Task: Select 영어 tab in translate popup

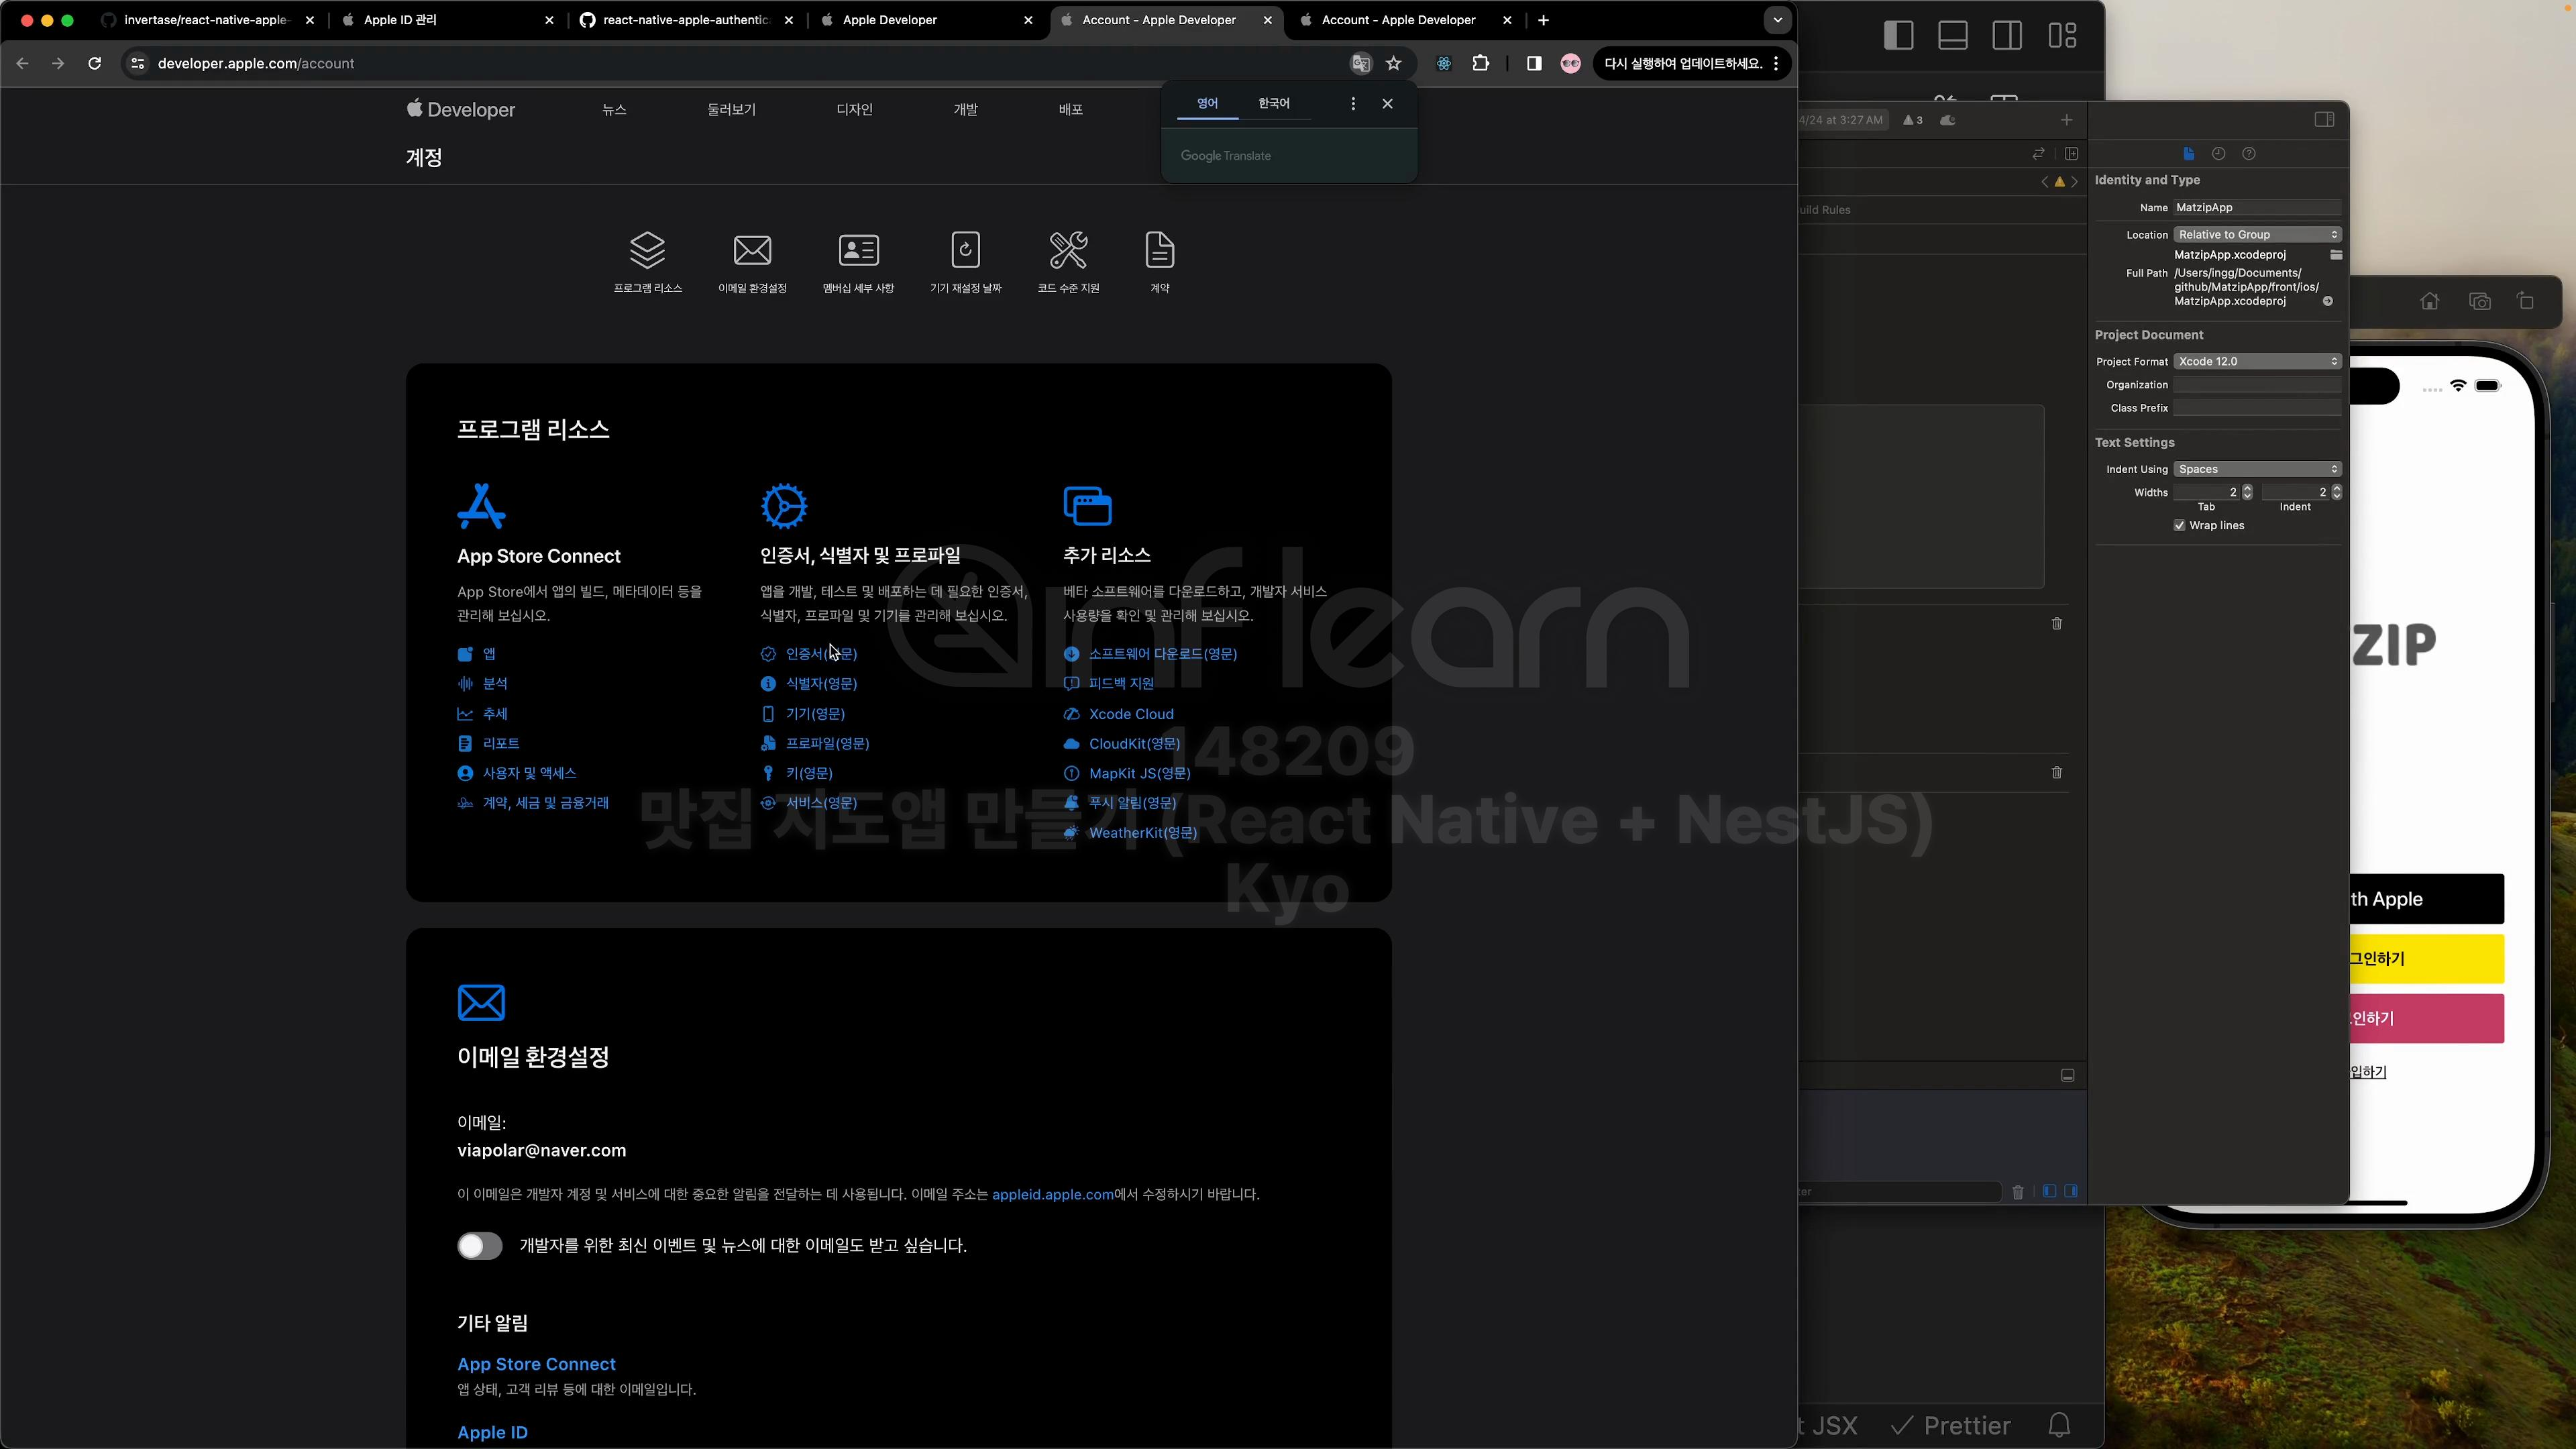Action: pyautogui.click(x=1207, y=104)
